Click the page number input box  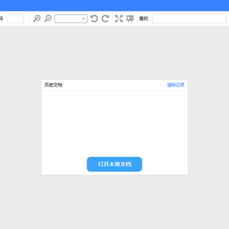[15, 18]
